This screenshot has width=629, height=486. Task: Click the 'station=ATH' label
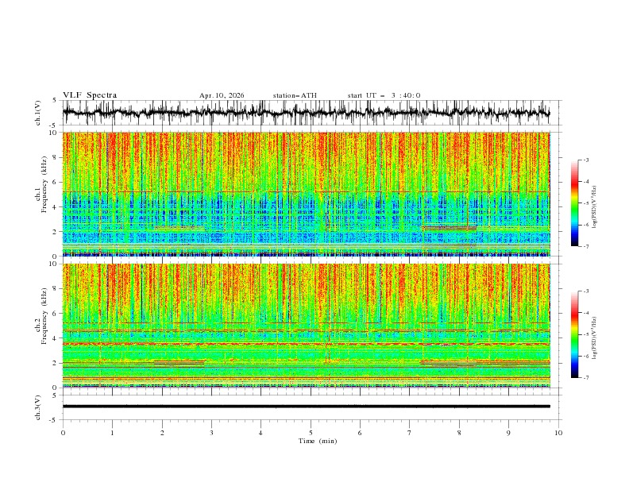(295, 95)
